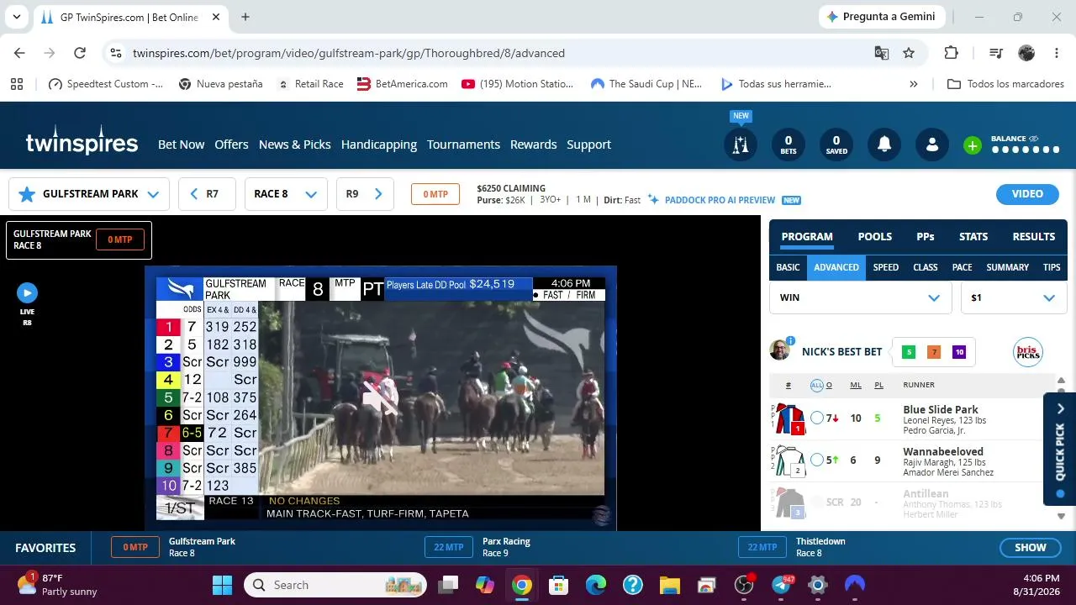
Task: Open Chrome from the Windows taskbar
Action: click(x=522, y=585)
